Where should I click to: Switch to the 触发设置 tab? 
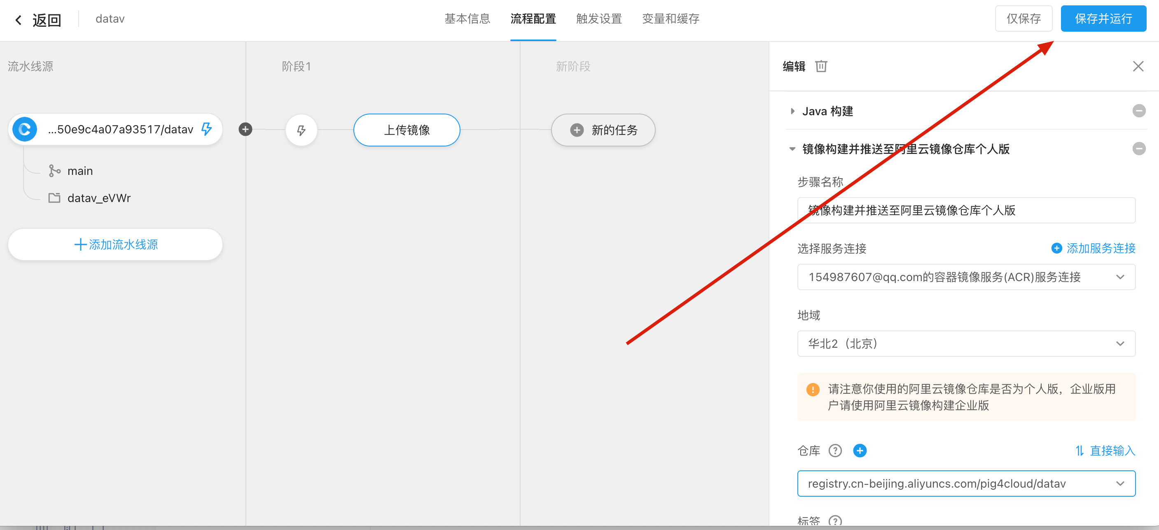point(598,19)
